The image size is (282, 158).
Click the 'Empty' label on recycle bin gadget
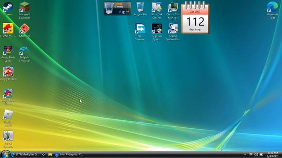(119, 4)
